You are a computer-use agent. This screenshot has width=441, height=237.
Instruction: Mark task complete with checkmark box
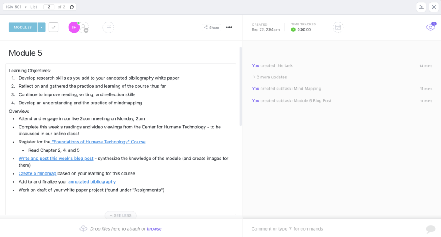(54, 28)
